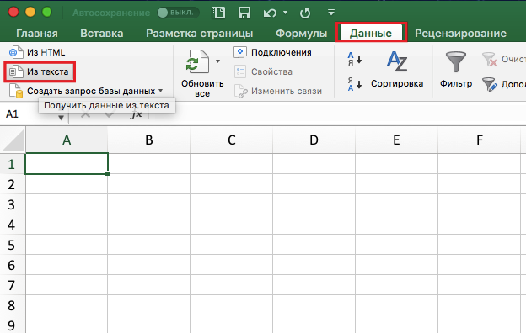This screenshot has width=526, height=333.
Task: Open the Рецензирование tab
Action: pos(460,33)
